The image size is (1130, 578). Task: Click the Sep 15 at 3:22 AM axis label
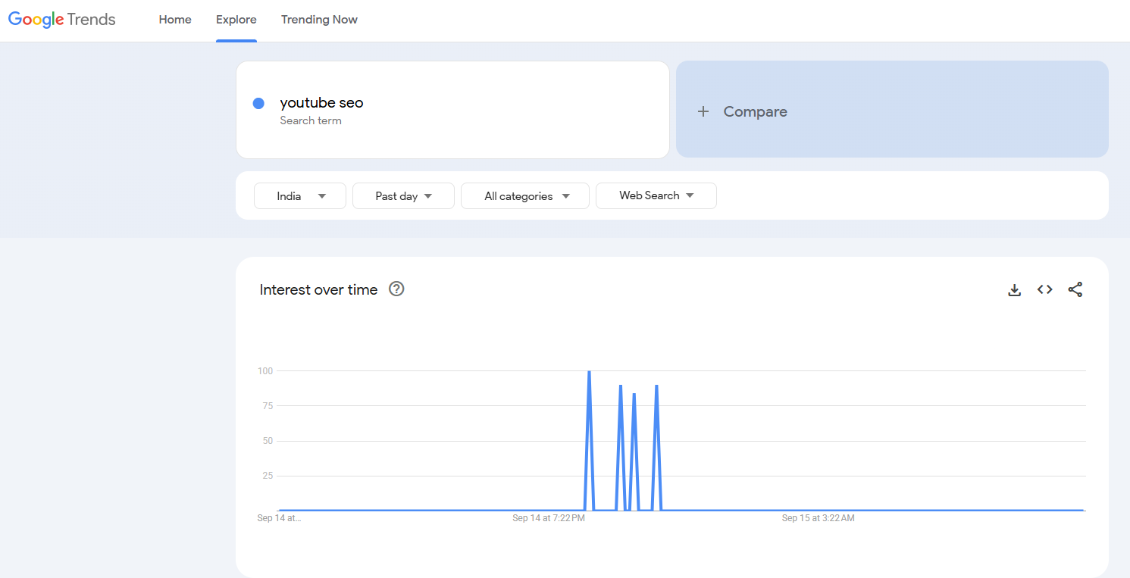[819, 518]
